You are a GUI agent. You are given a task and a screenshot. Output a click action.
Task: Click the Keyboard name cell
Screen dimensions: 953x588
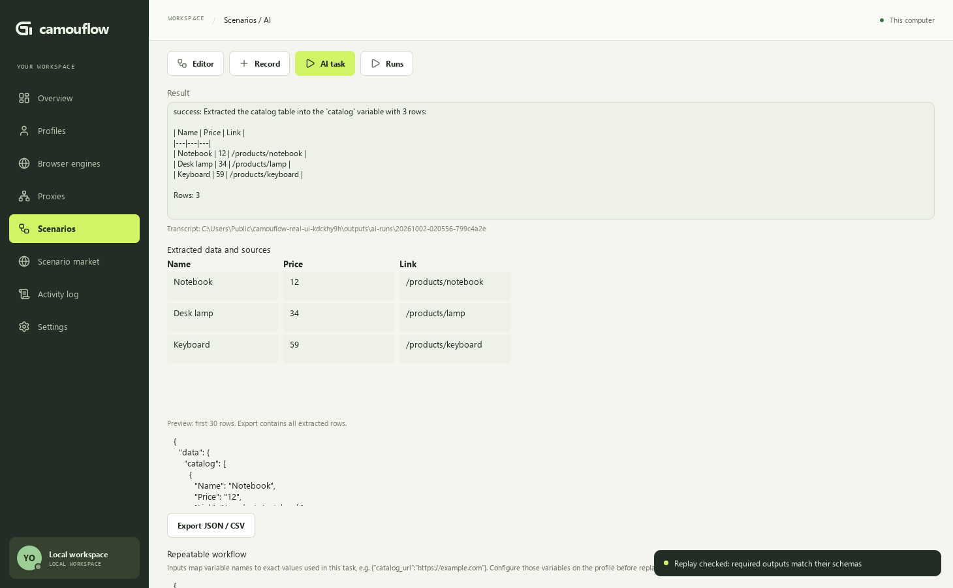(223, 349)
